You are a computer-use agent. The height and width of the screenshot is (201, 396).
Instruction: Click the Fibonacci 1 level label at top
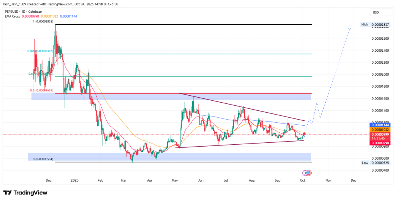coord(43,22)
